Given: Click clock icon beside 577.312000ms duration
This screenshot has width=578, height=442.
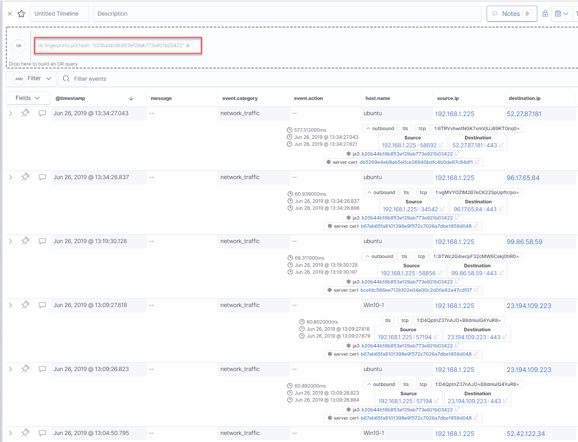Looking at the screenshot, I should click(289, 130).
